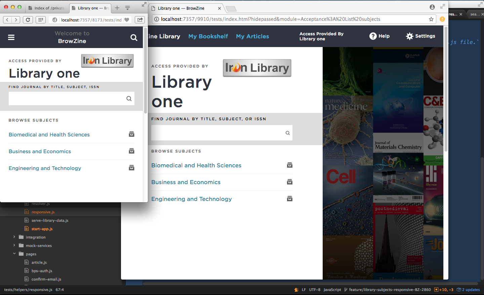Click site info icon in Chrome address bar

click(x=156, y=19)
